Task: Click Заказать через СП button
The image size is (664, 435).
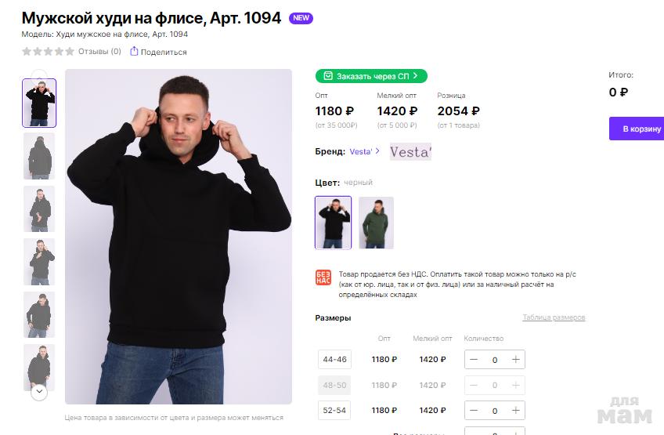Action: click(x=371, y=76)
